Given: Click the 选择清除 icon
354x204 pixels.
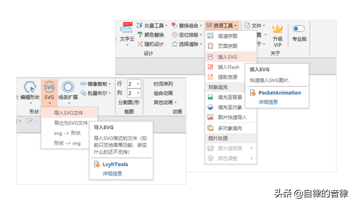Looking at the screenshot, I should 174,44.
